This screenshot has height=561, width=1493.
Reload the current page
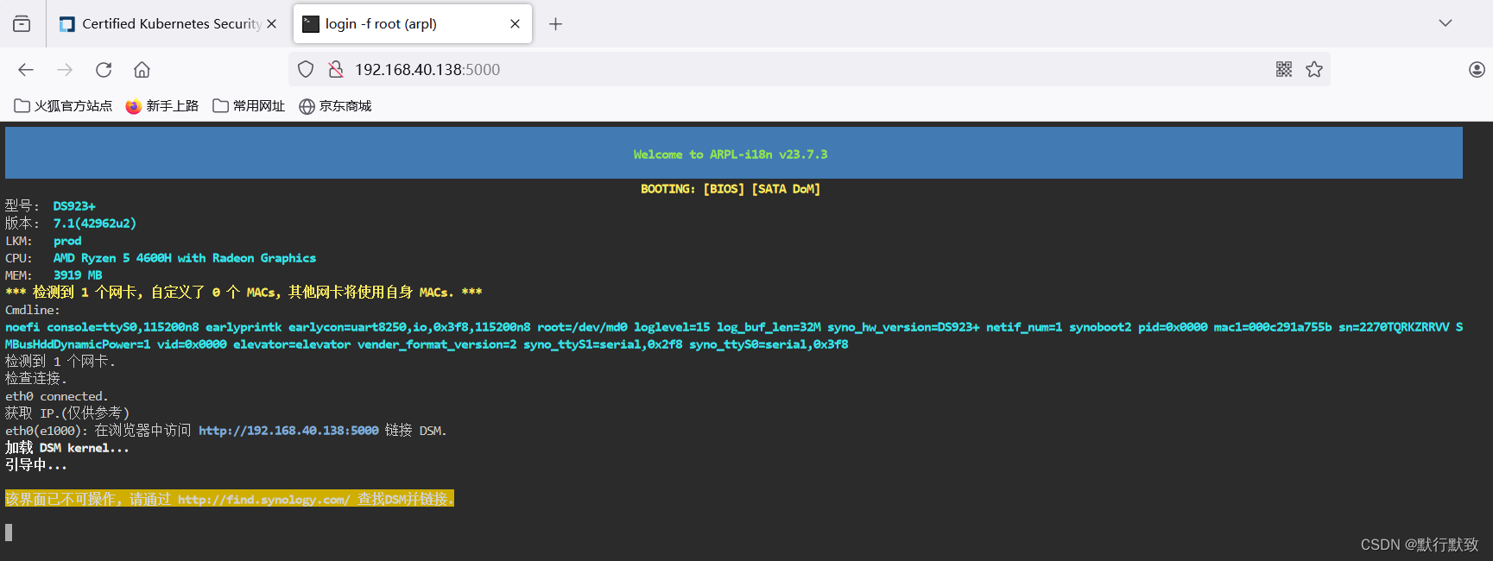pyautogui.click(x=104, y=69)
